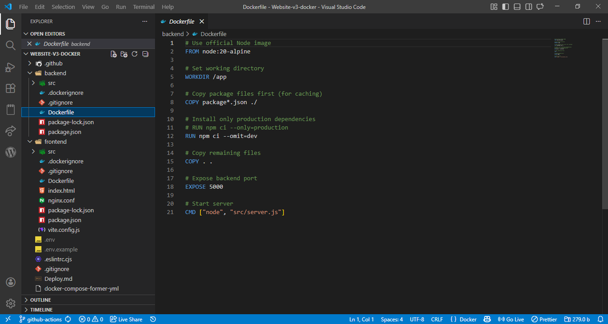Change file encoding from UTF-8
The width and height of the screenshot is (608, 324).
417,319
